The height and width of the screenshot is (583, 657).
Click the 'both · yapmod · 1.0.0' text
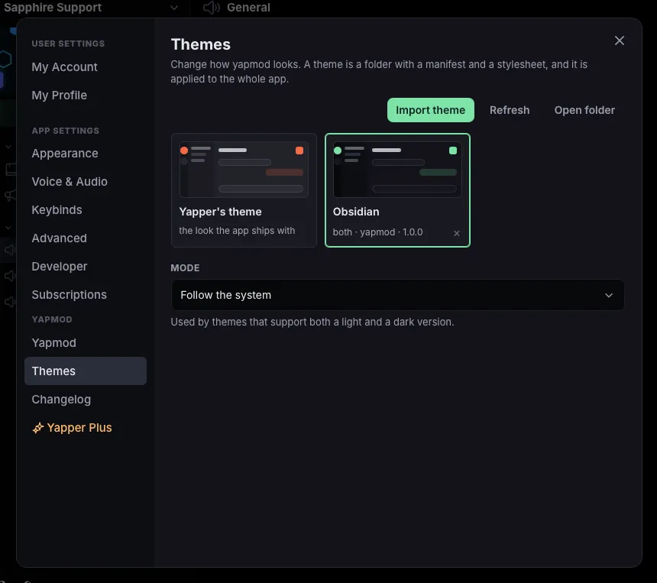(x=377, y=232)
